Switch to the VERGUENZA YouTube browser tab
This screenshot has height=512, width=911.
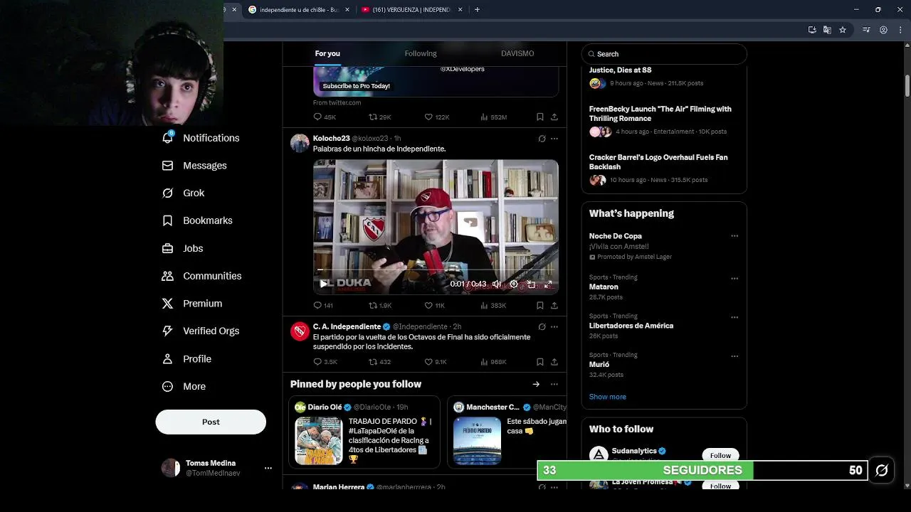tap(411, 10)
